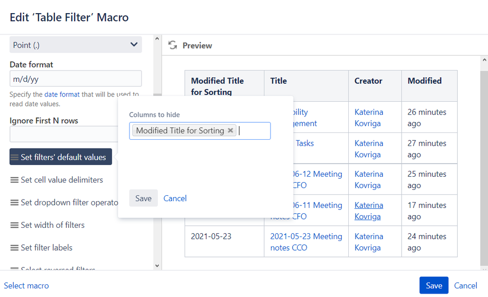Click the Ignore First N rows field
The width and height of the screenshot is (488, 297).
click(64, 134)
